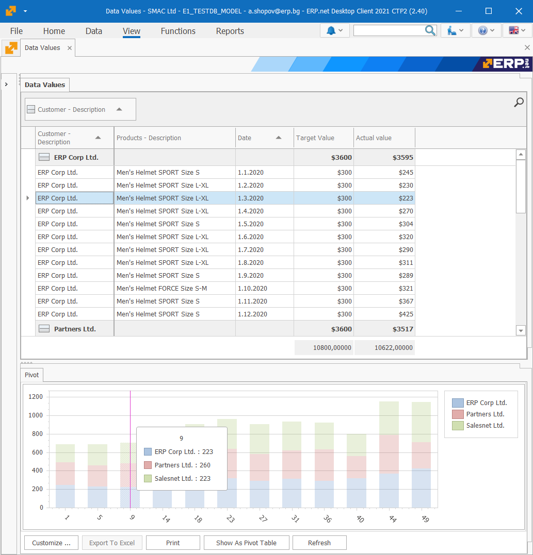Click the grid vertical scrollbar thumb
This screenshot has width=533, height=555.
coord(521,187)
